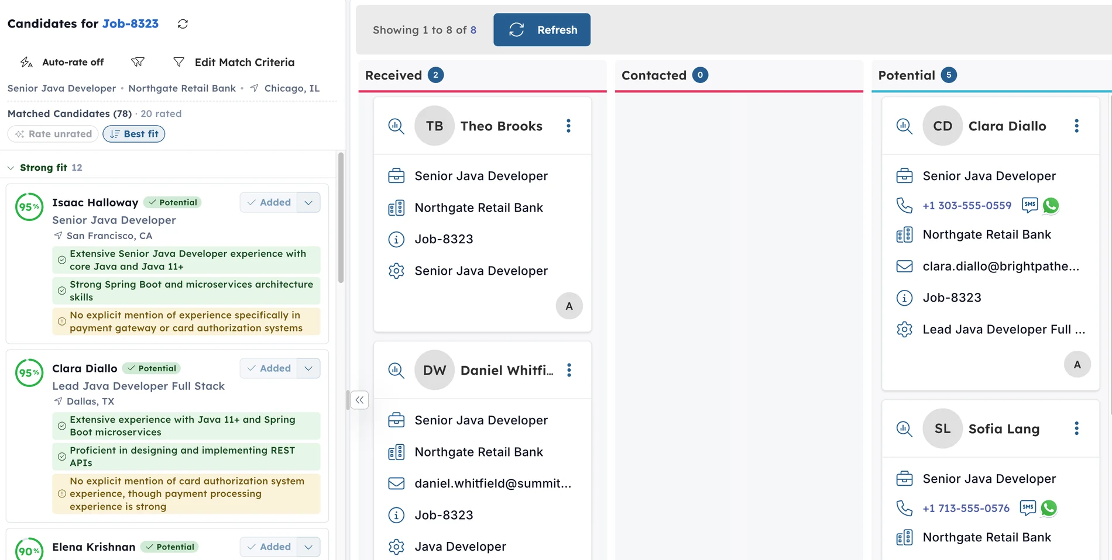1112x560 pixels.
Task: Open analysis magnifier icon on Clara Diallo card
Action: (904, 126)
